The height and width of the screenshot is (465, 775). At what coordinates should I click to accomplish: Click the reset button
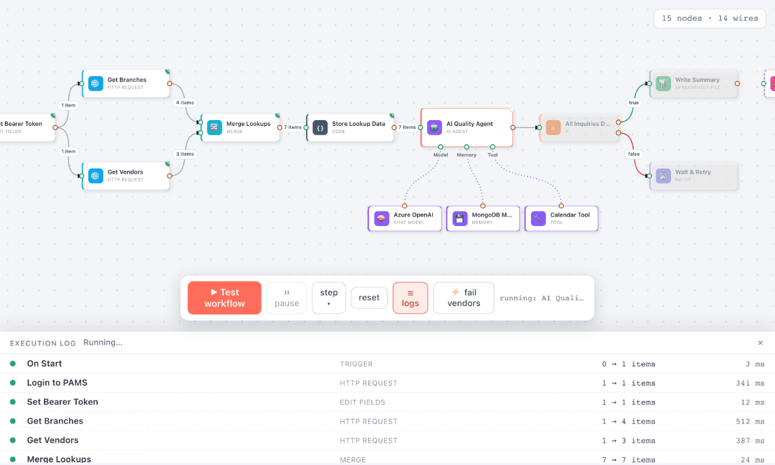point(369,298)
